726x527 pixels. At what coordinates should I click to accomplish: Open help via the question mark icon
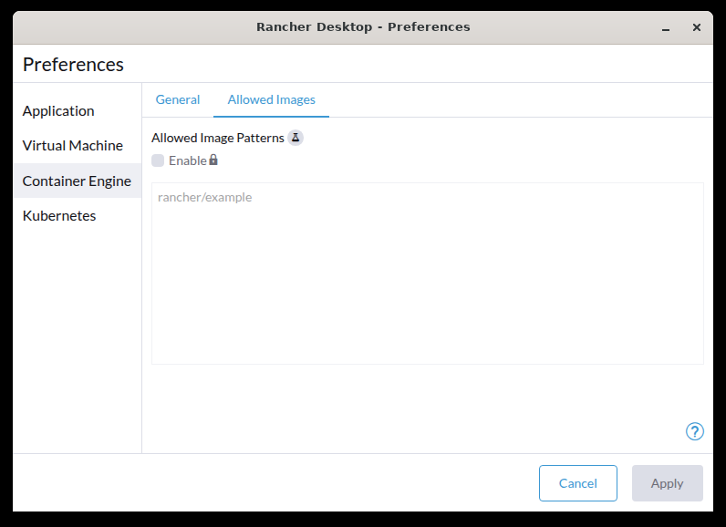pyautogui.click(x=695, y=431)
